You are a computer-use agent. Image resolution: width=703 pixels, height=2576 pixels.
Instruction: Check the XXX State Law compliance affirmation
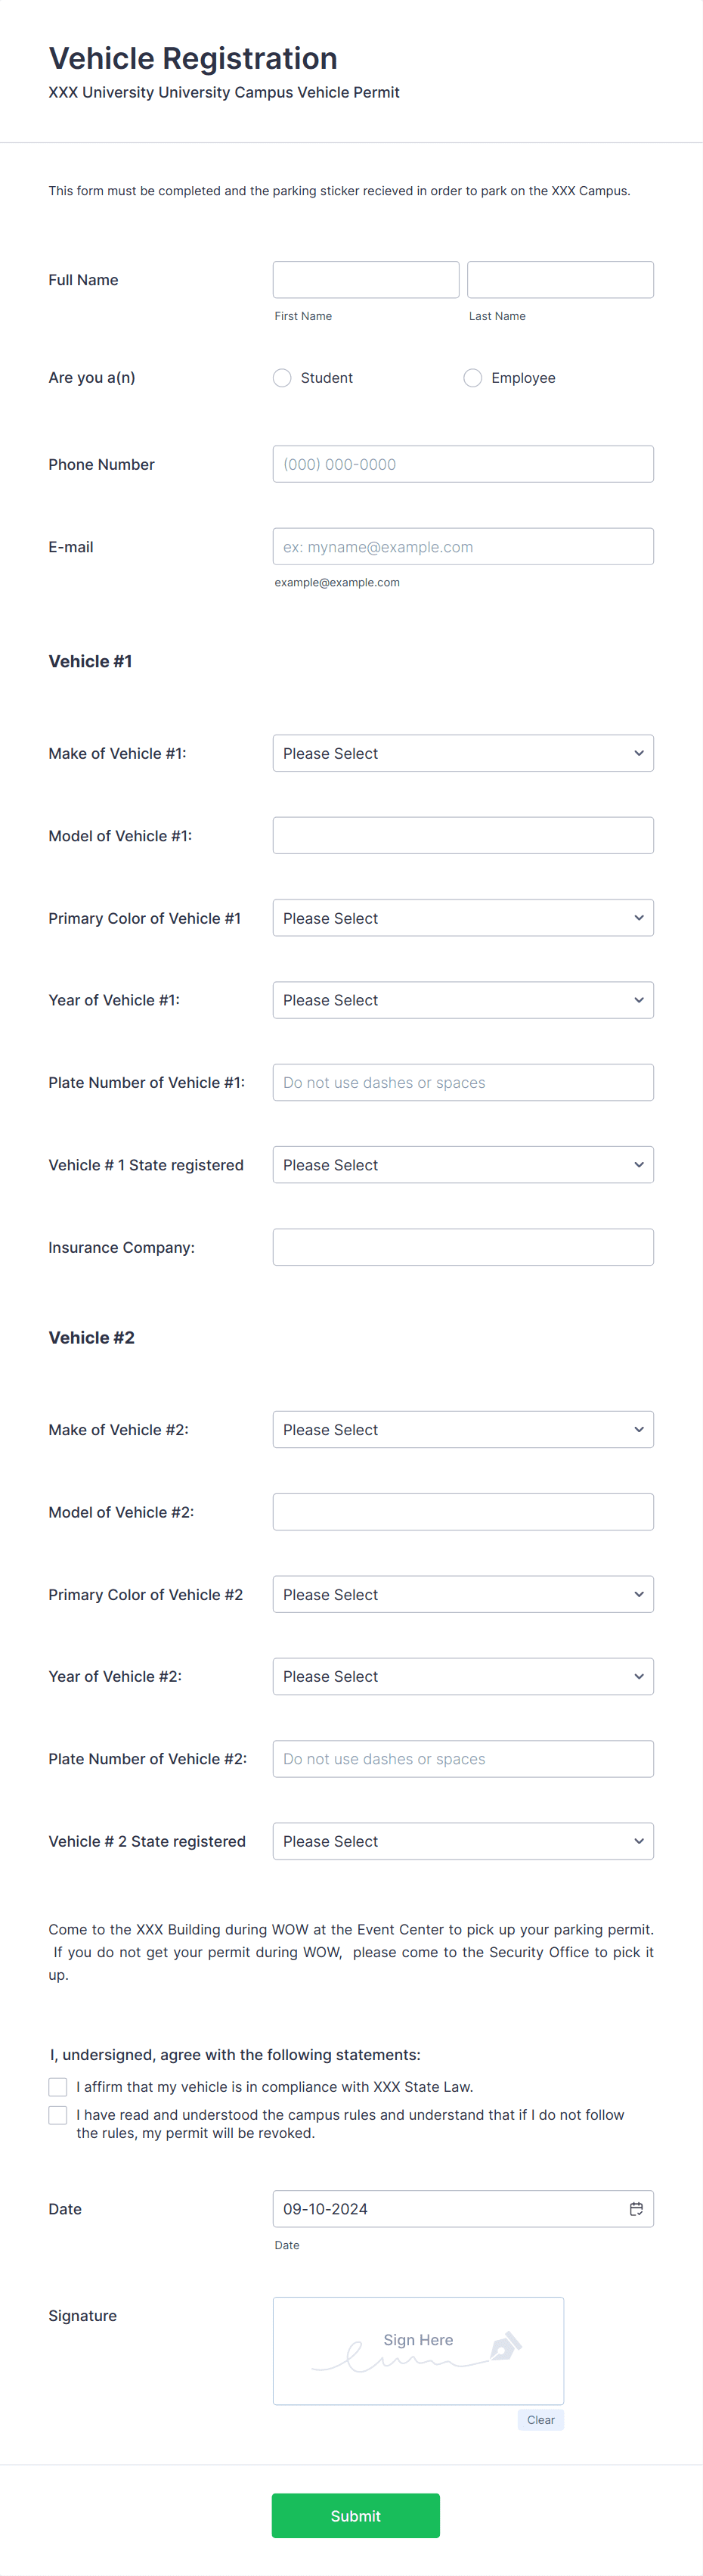[57, 2087]
